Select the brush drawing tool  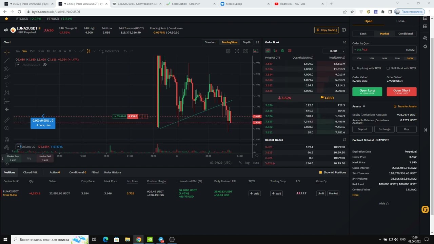7,77
